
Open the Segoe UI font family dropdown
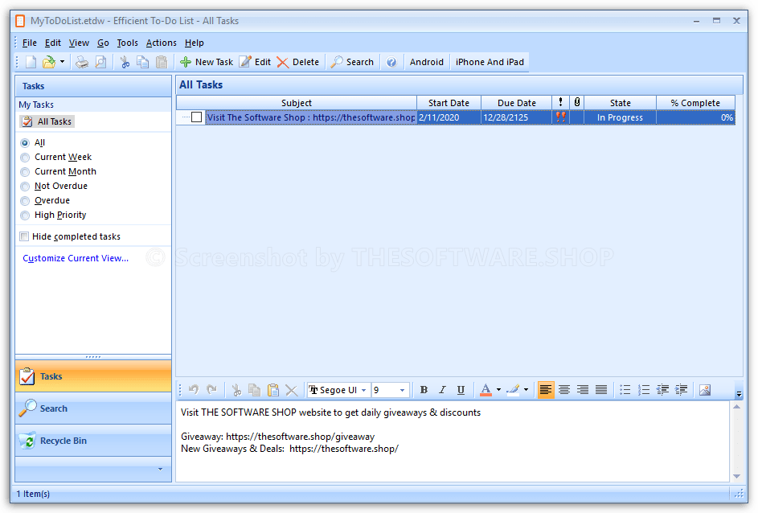[363, 390]
